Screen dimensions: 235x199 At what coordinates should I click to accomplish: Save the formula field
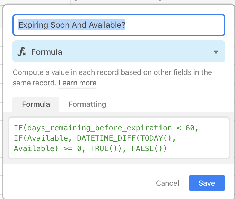[x=207, y=183]
